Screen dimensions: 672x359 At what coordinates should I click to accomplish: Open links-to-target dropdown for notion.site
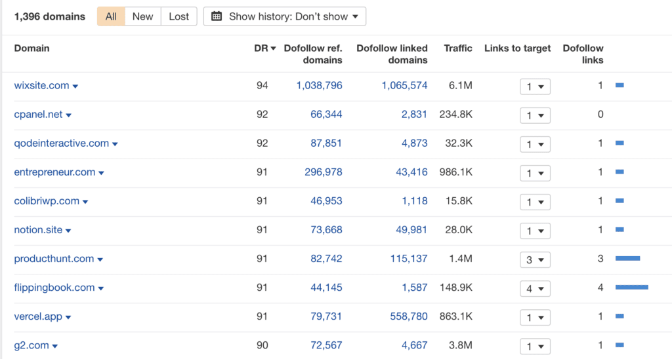click(x=535, y=231)
